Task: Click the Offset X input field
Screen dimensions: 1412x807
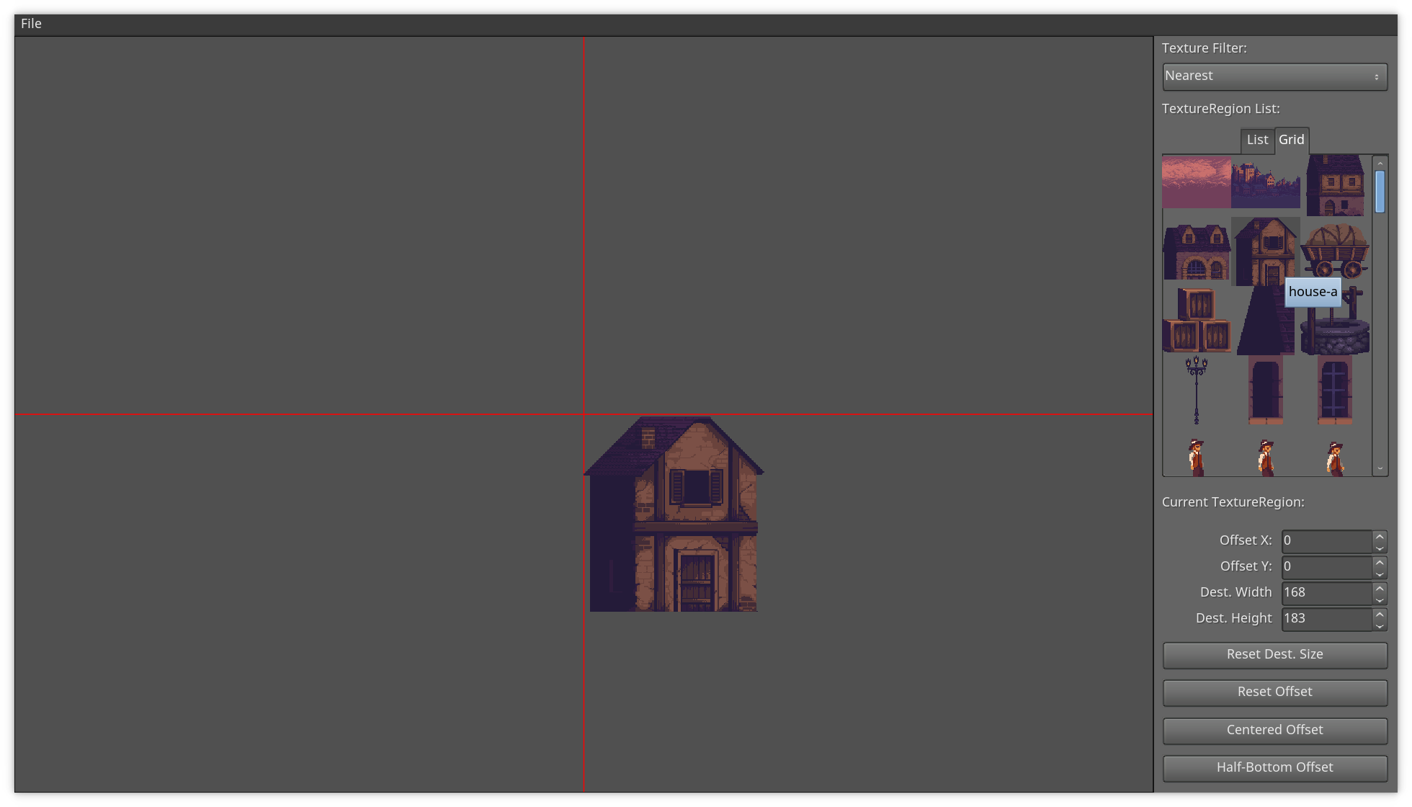Action: click(x=1326, y=540)
